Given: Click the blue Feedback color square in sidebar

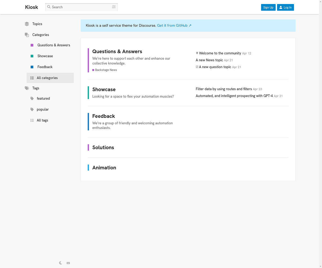Looking at the screenshot, I should 32,67.
